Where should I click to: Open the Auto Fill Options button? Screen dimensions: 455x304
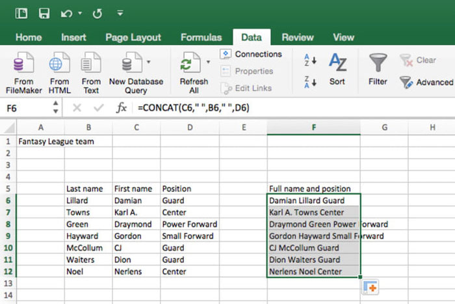(x=370, y=288)
